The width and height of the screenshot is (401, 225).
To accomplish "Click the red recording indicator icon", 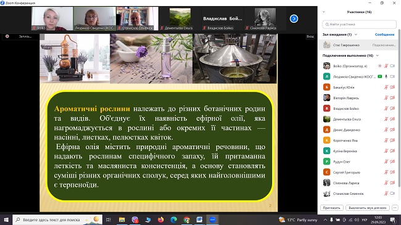I will coord(7,36).
